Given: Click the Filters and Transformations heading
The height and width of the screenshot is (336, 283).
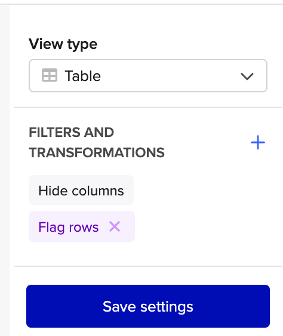Looking at the screenshot, I should (97, 142).
